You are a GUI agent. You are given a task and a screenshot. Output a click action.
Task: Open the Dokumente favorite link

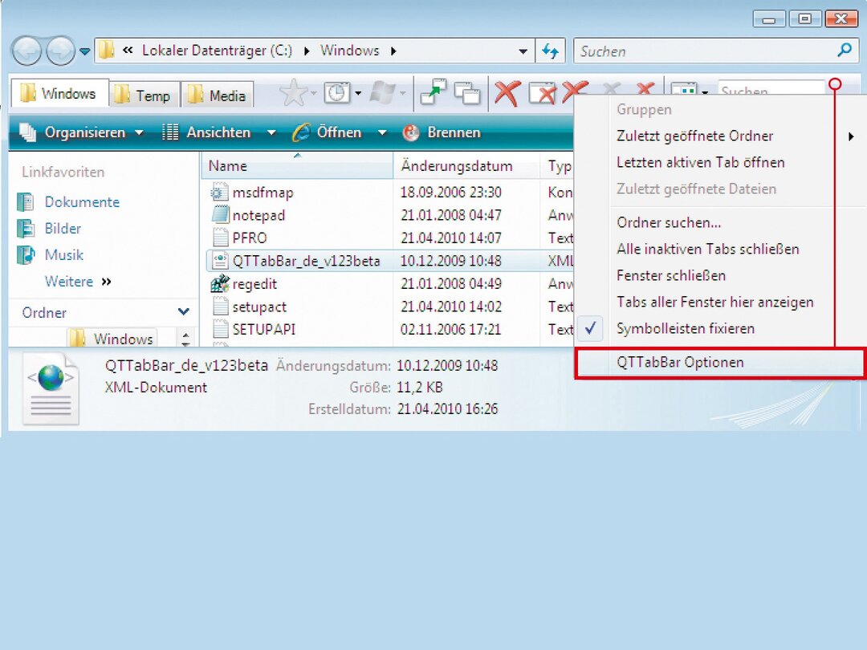(x=81, y=202)
